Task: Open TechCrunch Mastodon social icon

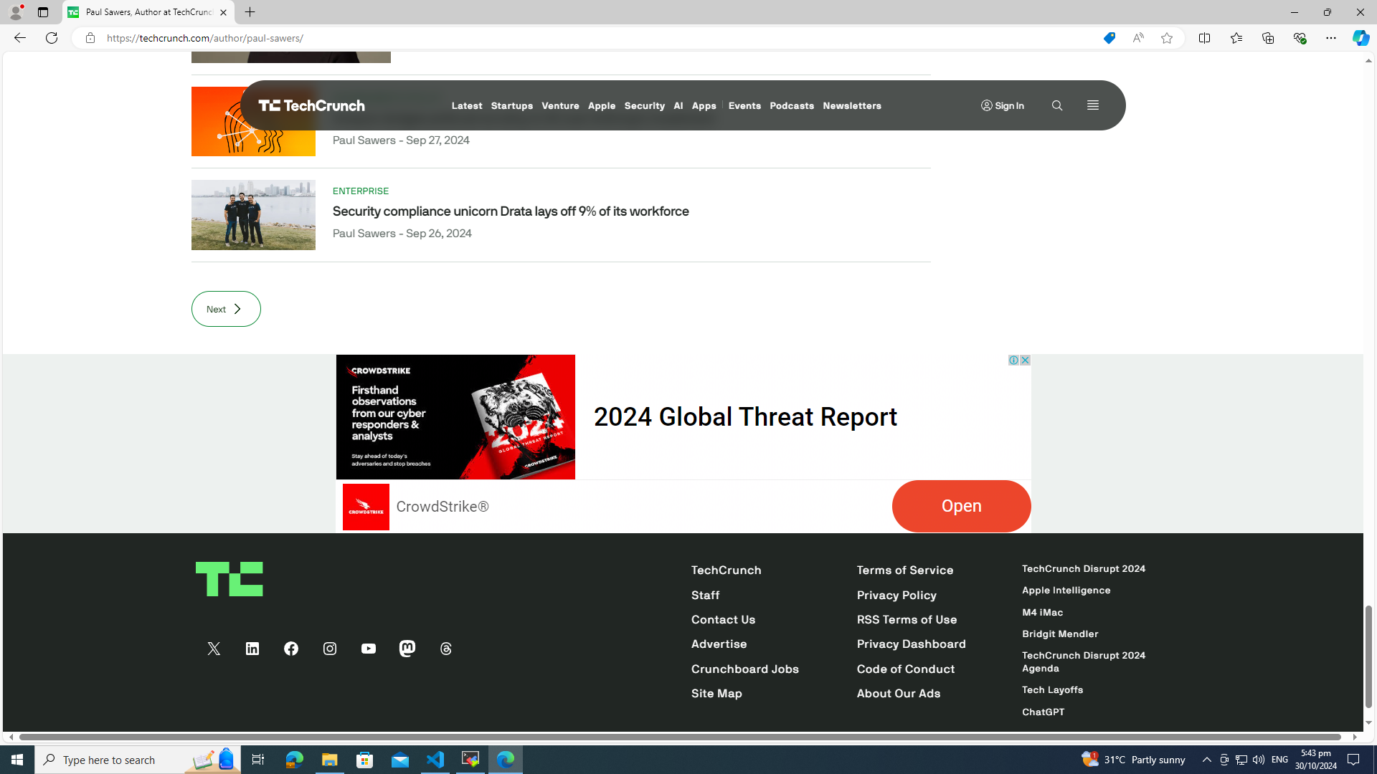Action: (407, 649)
